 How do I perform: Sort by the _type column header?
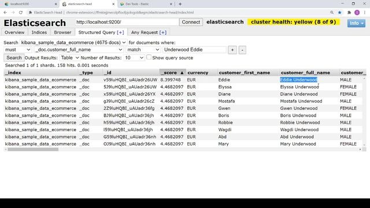coord(90,73)
